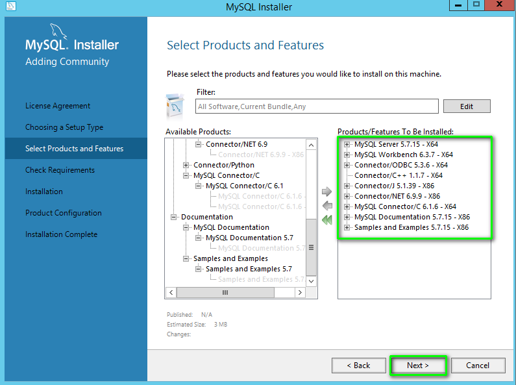Collapse the Samples and Examples node

pos(186,258)
